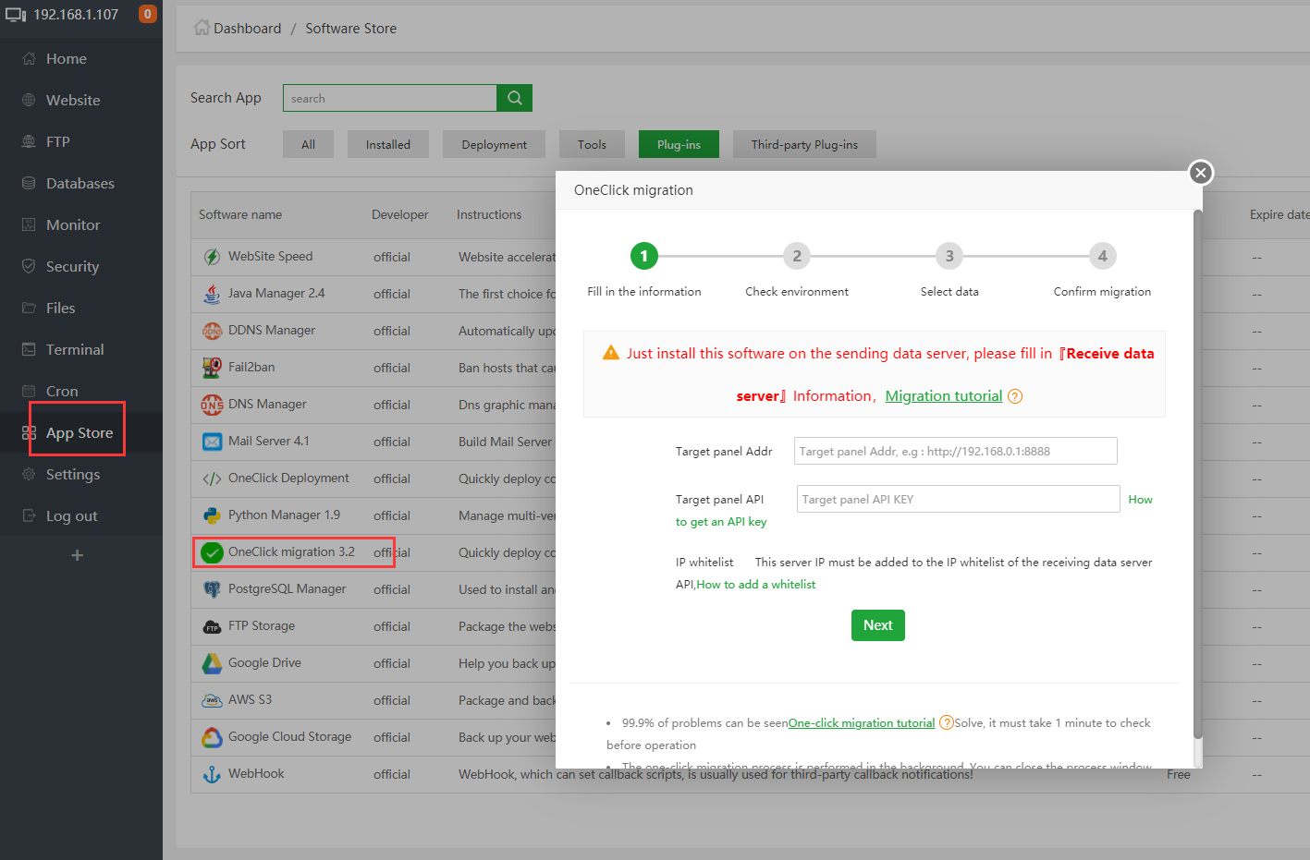Open the Terminal sidebar item
The width and height of the screenshot is (1310, 860).
point(74,349)
